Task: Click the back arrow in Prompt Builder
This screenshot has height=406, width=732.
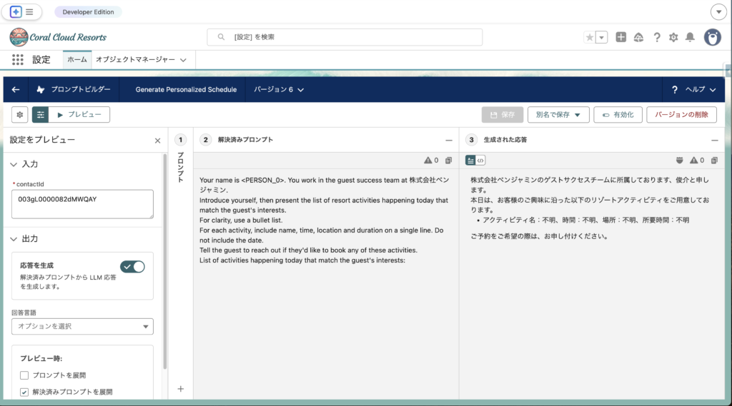Action: coord(16,89)
